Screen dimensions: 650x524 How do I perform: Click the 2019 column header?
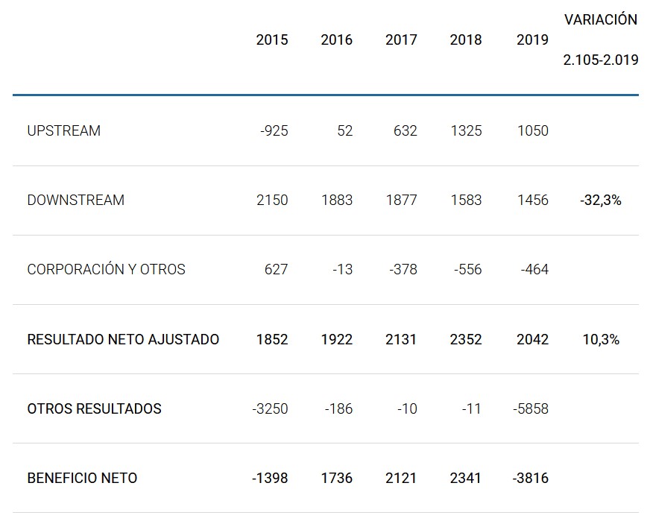click(x=532, y=40)
